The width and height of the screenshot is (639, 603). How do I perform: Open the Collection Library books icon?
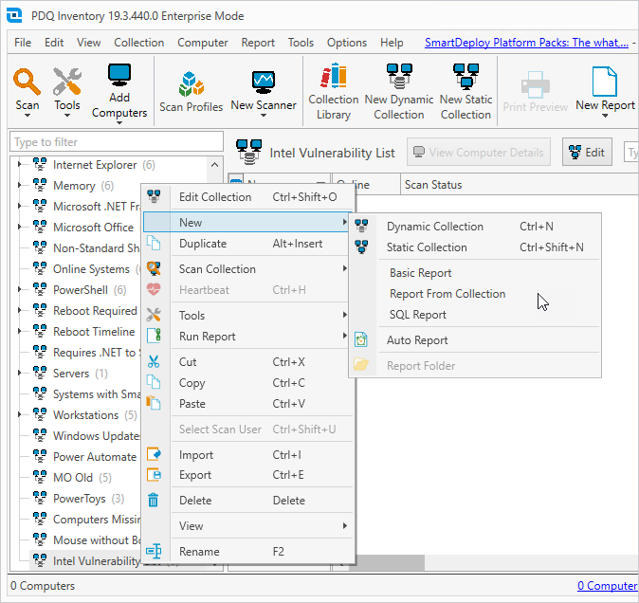(334, 76)
